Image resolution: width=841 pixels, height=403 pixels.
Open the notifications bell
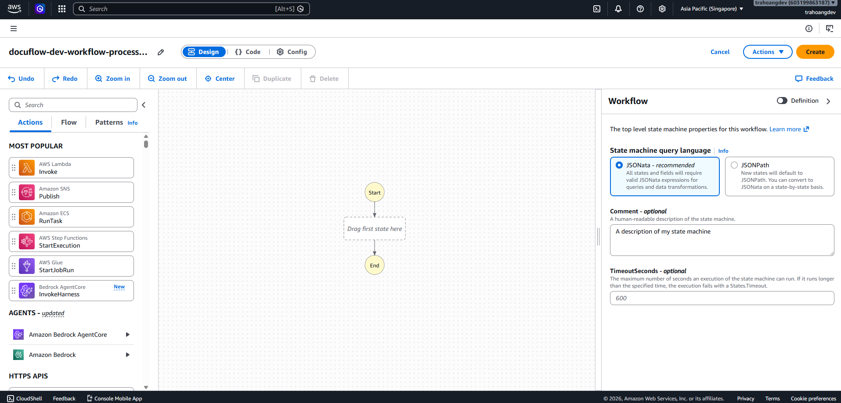[x=618, y=9]
